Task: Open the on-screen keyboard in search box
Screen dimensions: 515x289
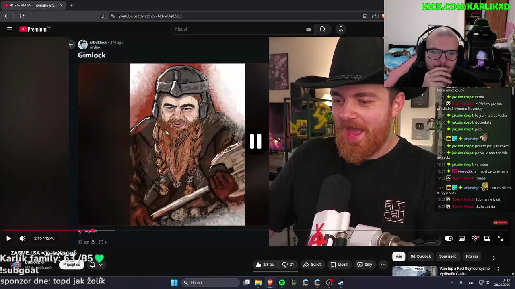Action: tap(309, 29)
